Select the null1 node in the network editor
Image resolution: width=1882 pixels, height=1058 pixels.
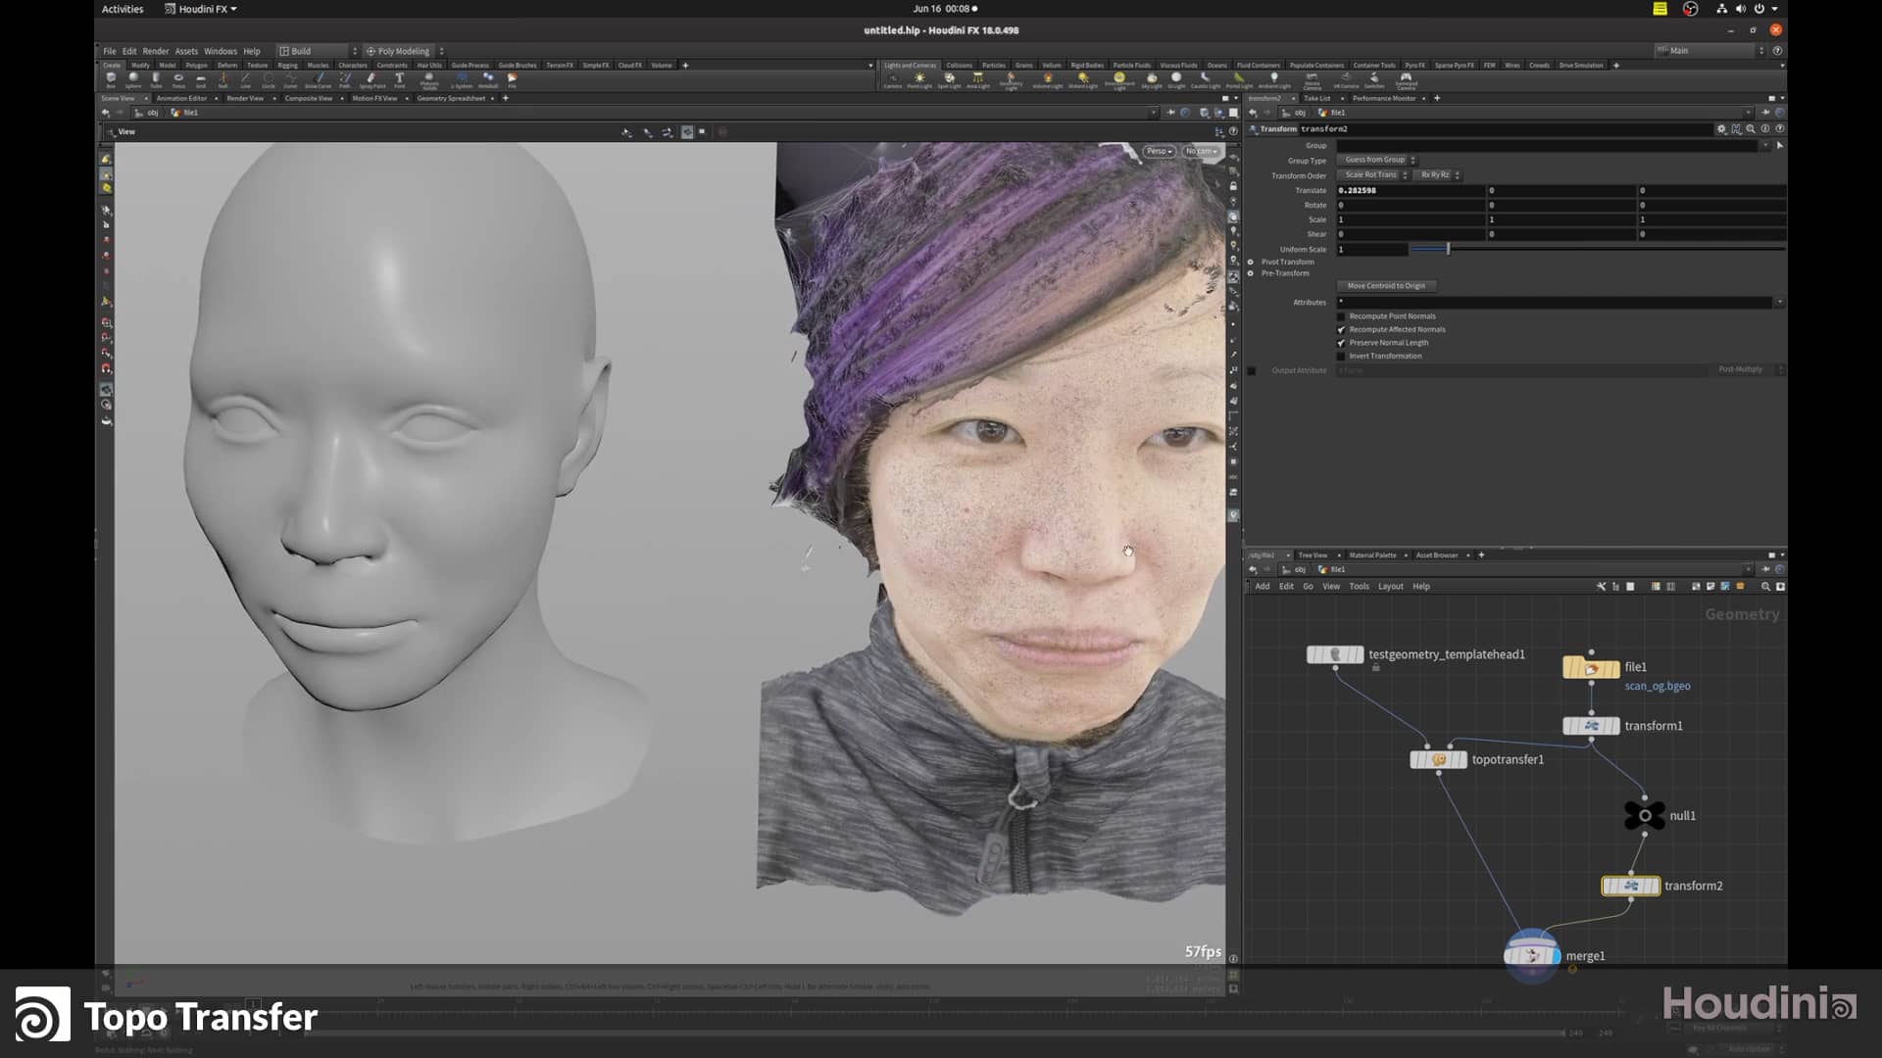[1645, 814]
